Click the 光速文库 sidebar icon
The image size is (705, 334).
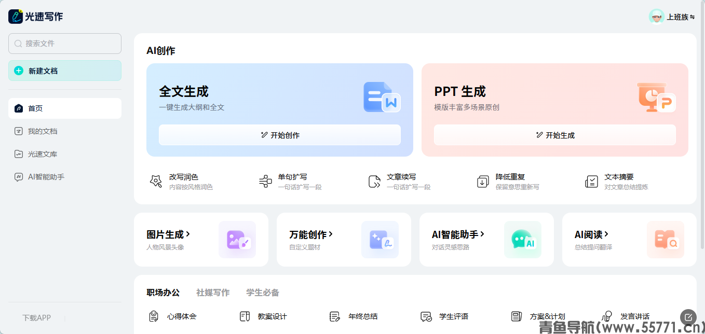point(19,154)
